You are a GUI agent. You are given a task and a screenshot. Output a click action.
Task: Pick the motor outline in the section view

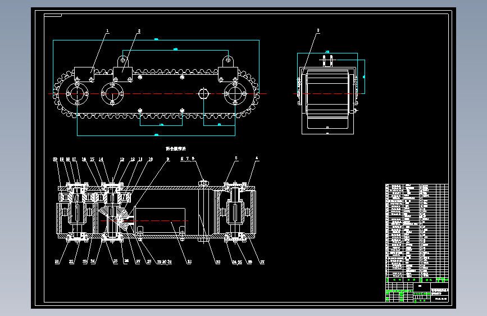pos(160,221)
